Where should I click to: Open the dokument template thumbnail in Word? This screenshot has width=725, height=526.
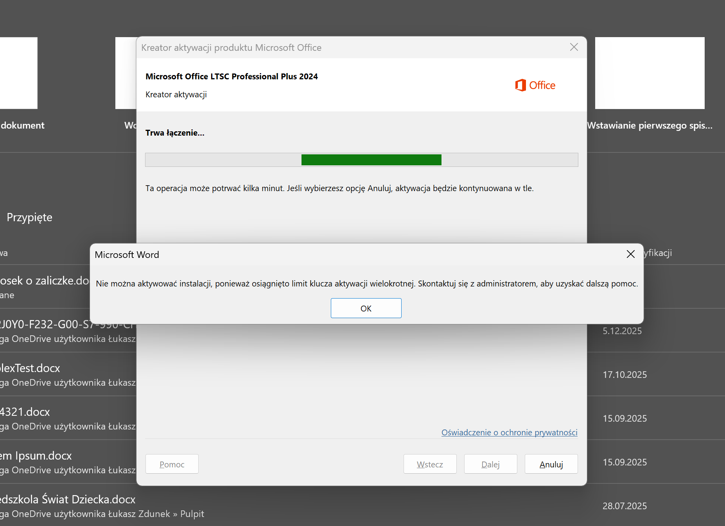[x=18, y=73]
